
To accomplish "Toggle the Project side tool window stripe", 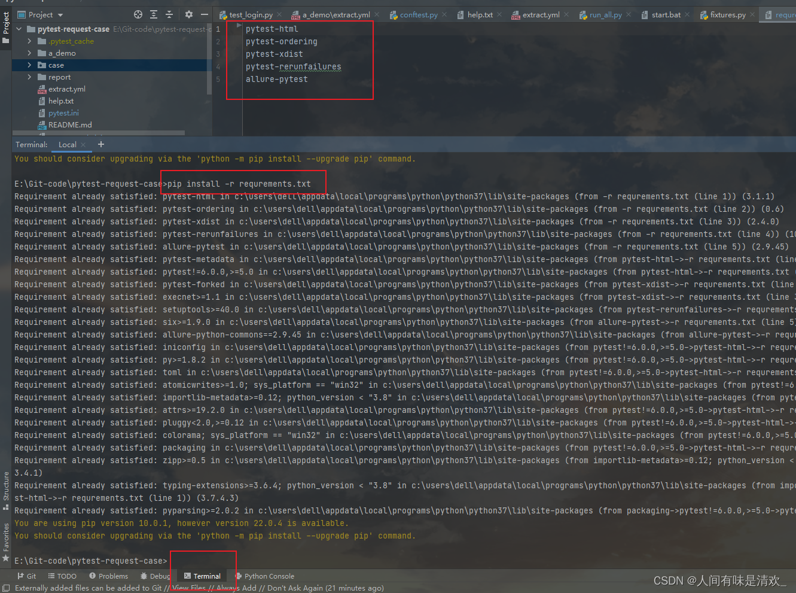I will click(x=6, y=28).
